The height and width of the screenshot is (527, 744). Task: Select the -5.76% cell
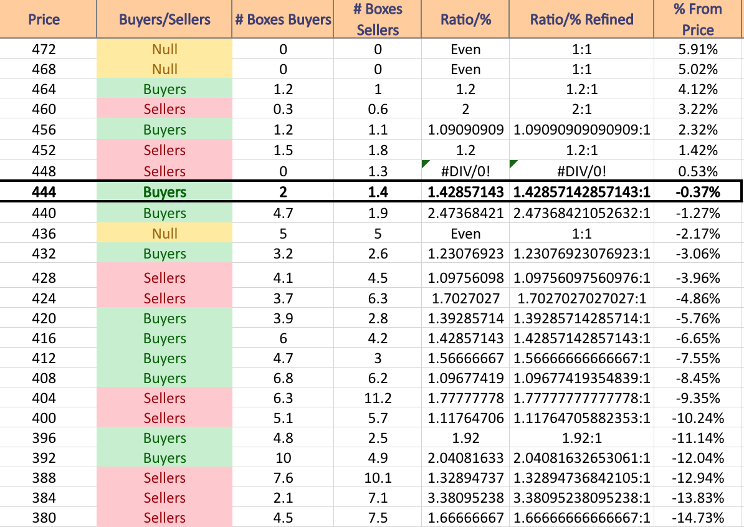click(x=698, y=318)
